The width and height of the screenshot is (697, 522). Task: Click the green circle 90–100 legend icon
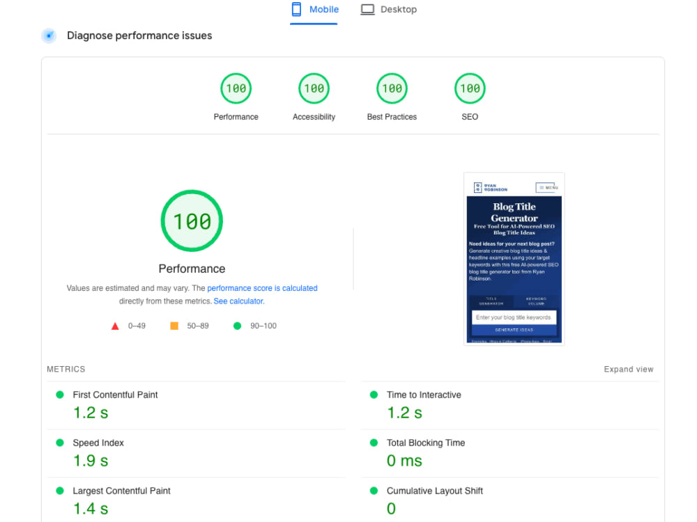coord(238,326)
